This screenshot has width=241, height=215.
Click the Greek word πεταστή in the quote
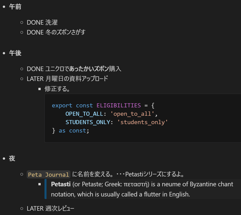[x=135, y=184]
